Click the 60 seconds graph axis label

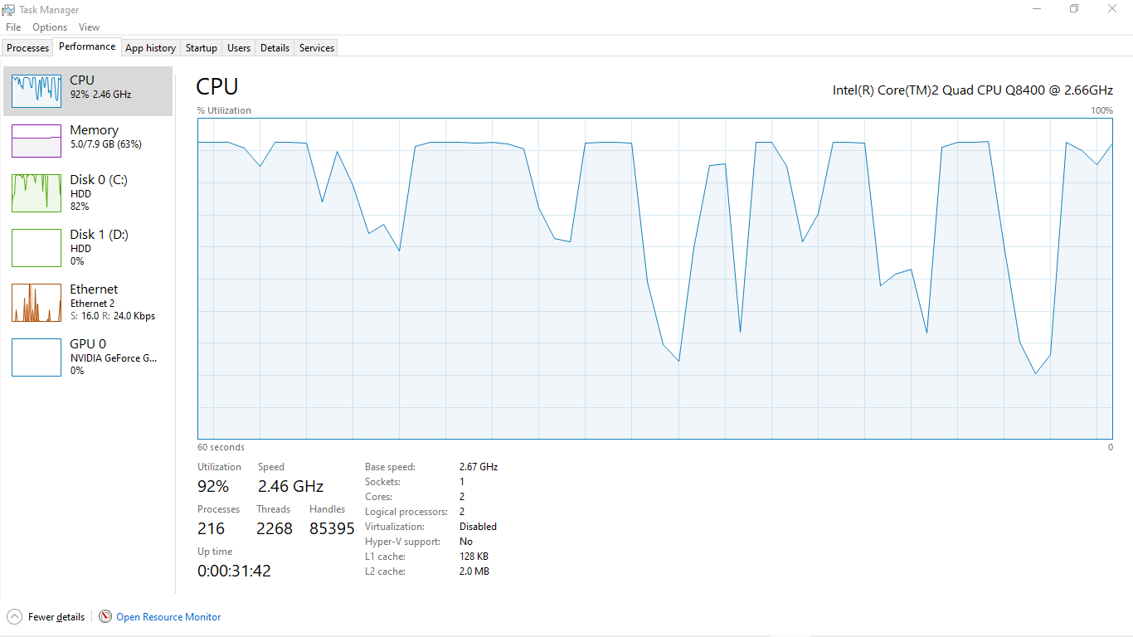click(x=221, y=447)
